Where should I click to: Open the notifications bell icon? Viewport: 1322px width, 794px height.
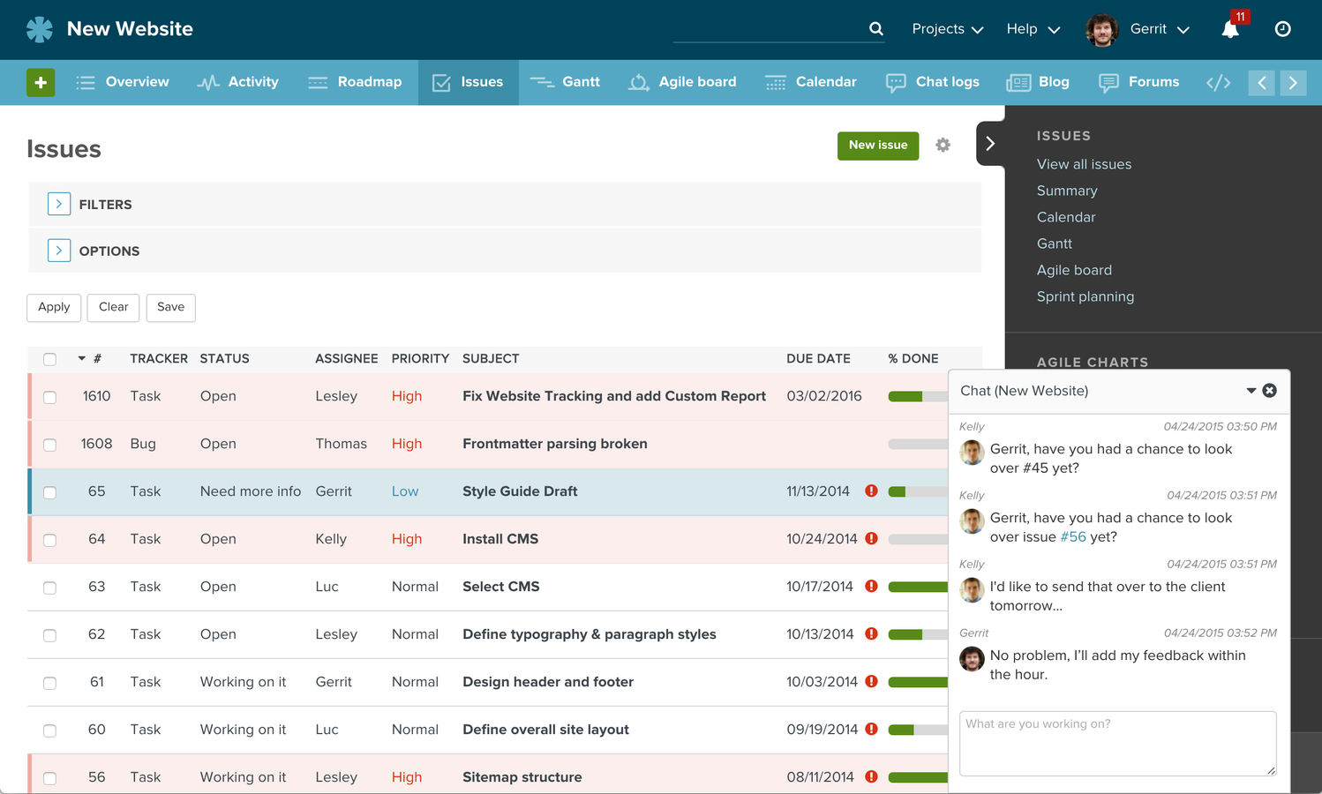click(x=1230, y=29)
